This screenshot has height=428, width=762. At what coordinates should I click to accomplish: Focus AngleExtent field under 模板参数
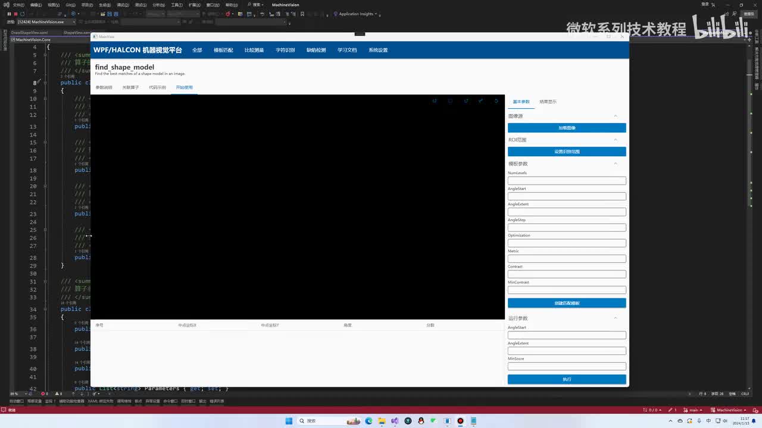pyautogui.click(x=567, y=212)
